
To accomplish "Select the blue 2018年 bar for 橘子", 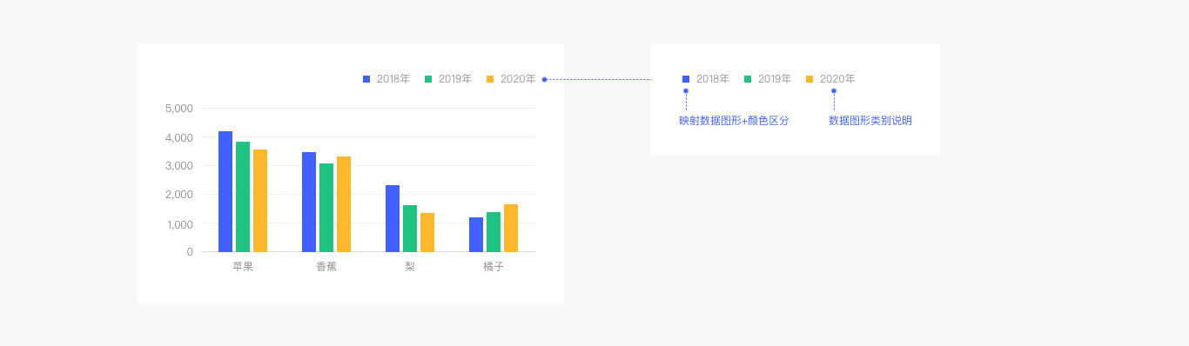I will (x=476, y=235).
